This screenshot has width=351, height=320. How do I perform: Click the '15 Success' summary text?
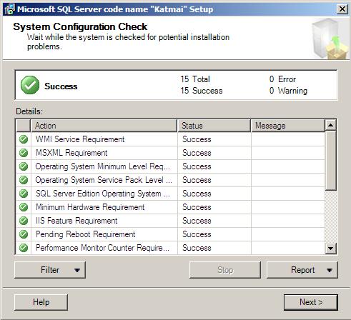[x=202, y=91]
